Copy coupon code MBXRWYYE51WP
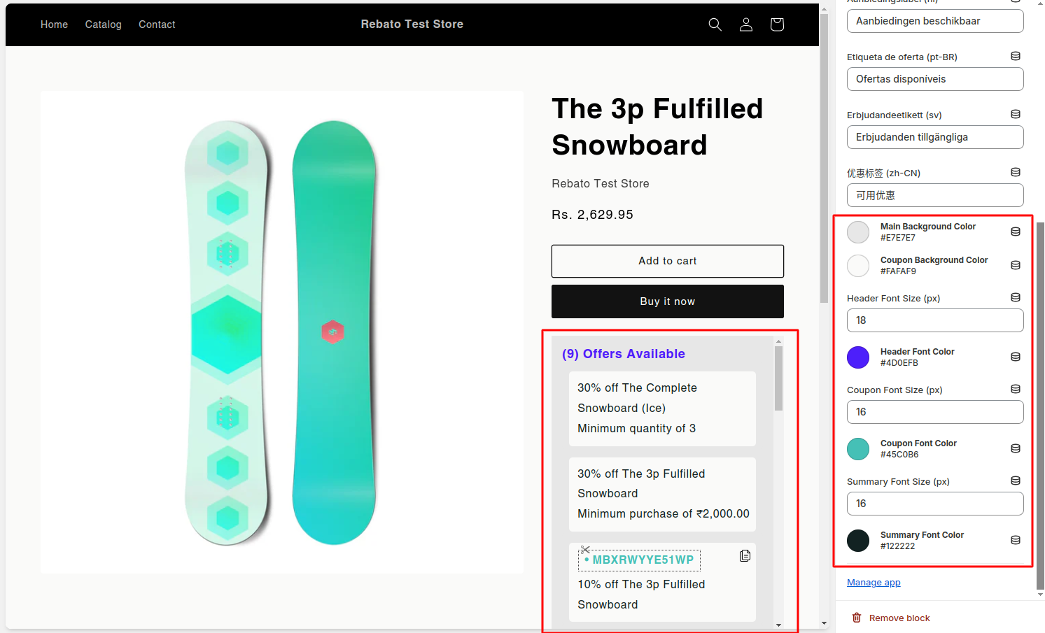Screen dimensions: 1045x633 [745, 555]
